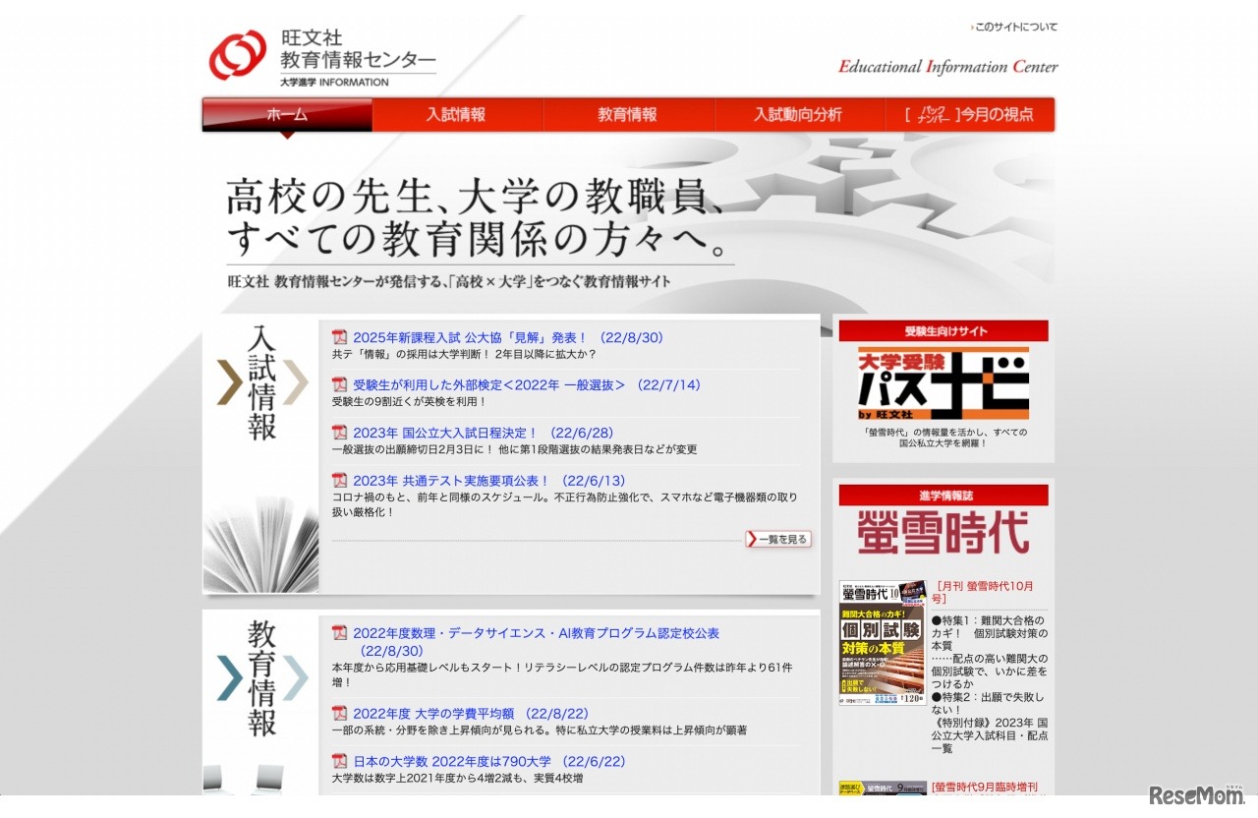Open 数理・データサイエンス・AI教育プログラム認定校公表 link
The width and height of the screenshot is (1258, 818).
(537, 642)
